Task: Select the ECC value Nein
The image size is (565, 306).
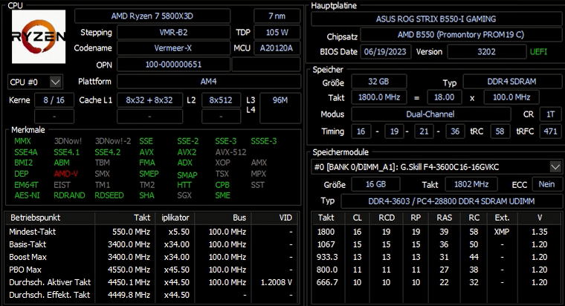Action: pos(546,184)
